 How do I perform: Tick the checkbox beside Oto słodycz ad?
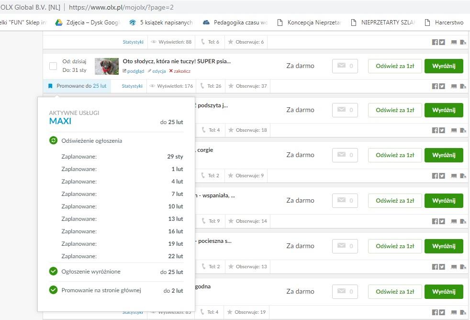(53, 66)
